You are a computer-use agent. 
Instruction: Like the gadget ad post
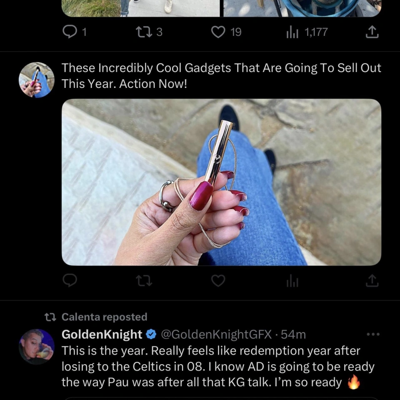point(218,281)
